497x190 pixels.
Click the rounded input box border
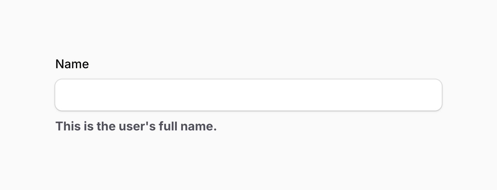(248, 80)
